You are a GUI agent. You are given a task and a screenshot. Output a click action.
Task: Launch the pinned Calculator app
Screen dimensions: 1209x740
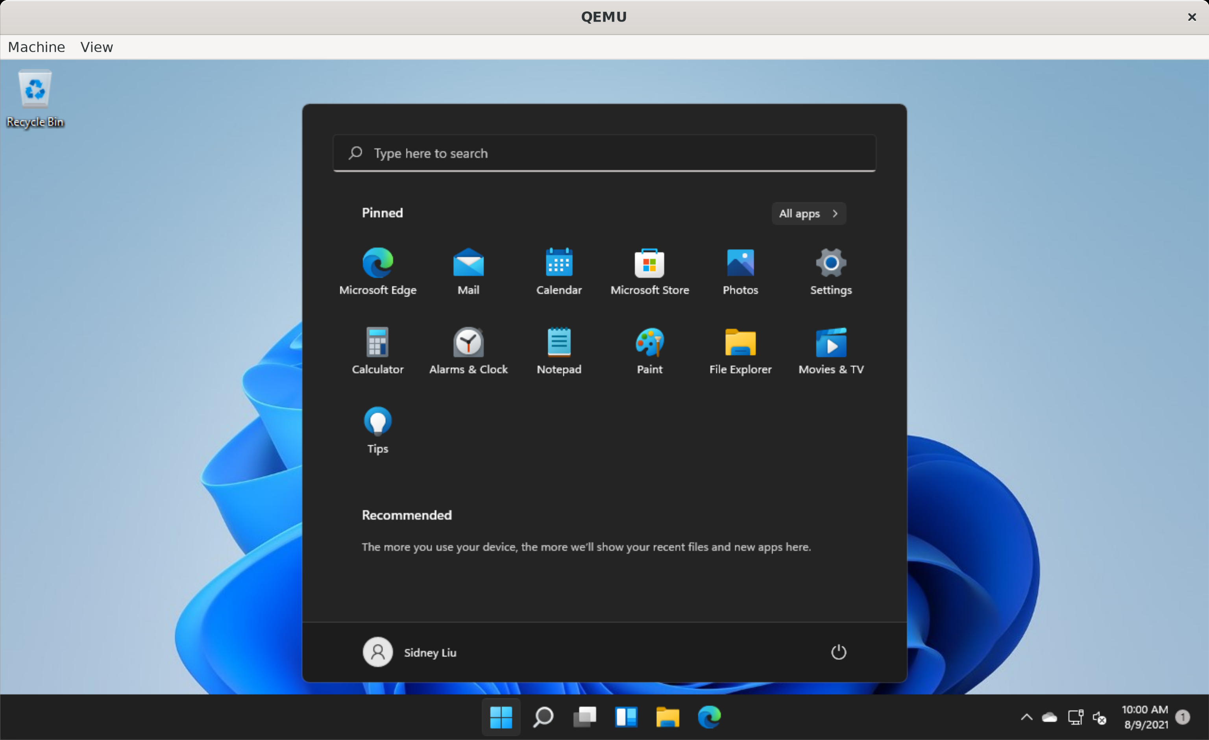(377, 350)
